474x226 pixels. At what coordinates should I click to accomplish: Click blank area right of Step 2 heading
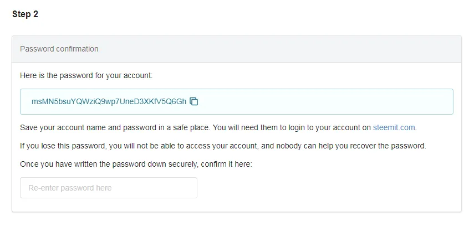(249, 14)
